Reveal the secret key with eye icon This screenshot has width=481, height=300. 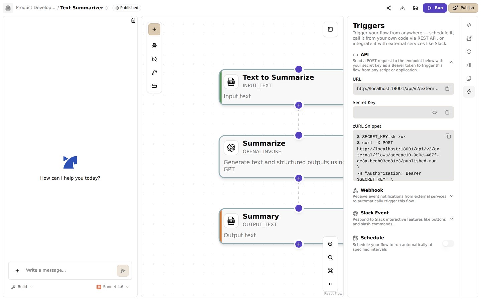click(x=435, y=112)
